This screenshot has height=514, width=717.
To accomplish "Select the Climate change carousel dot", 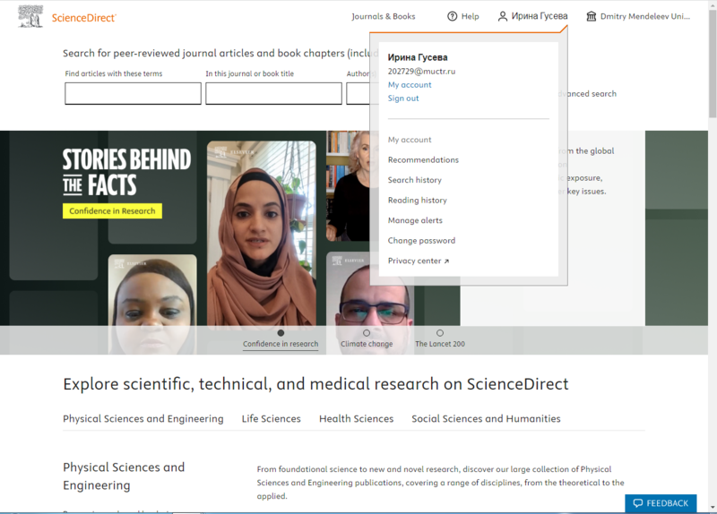I will 367,333.
